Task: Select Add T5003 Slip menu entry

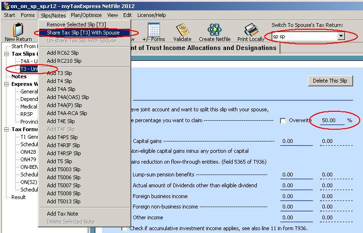Action: coord(84,169)
